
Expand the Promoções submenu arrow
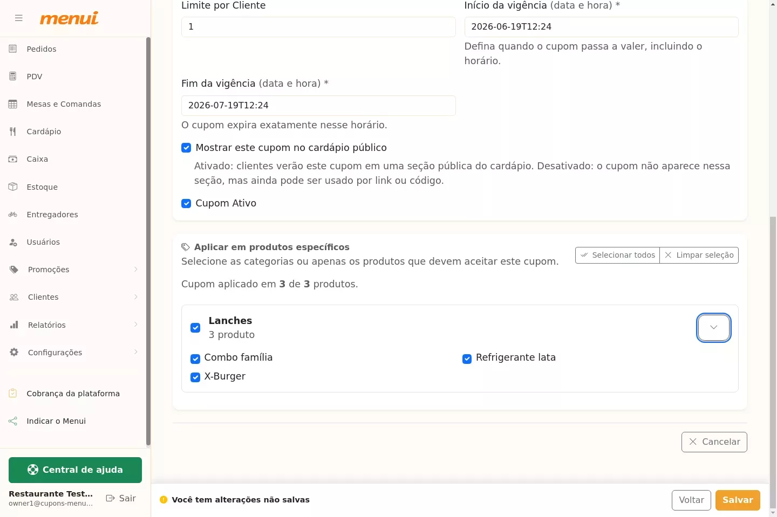tap(136, 270)
